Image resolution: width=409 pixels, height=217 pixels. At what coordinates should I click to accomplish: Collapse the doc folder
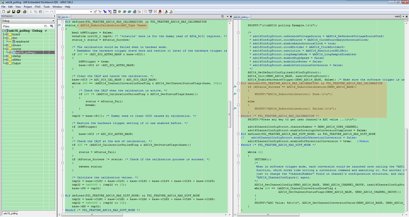tap(7, 38)
